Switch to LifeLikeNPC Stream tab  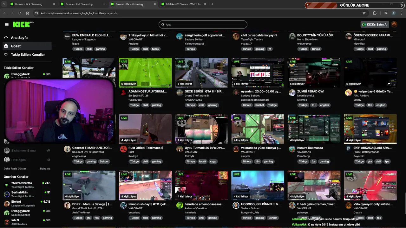(x=183, y=4)
